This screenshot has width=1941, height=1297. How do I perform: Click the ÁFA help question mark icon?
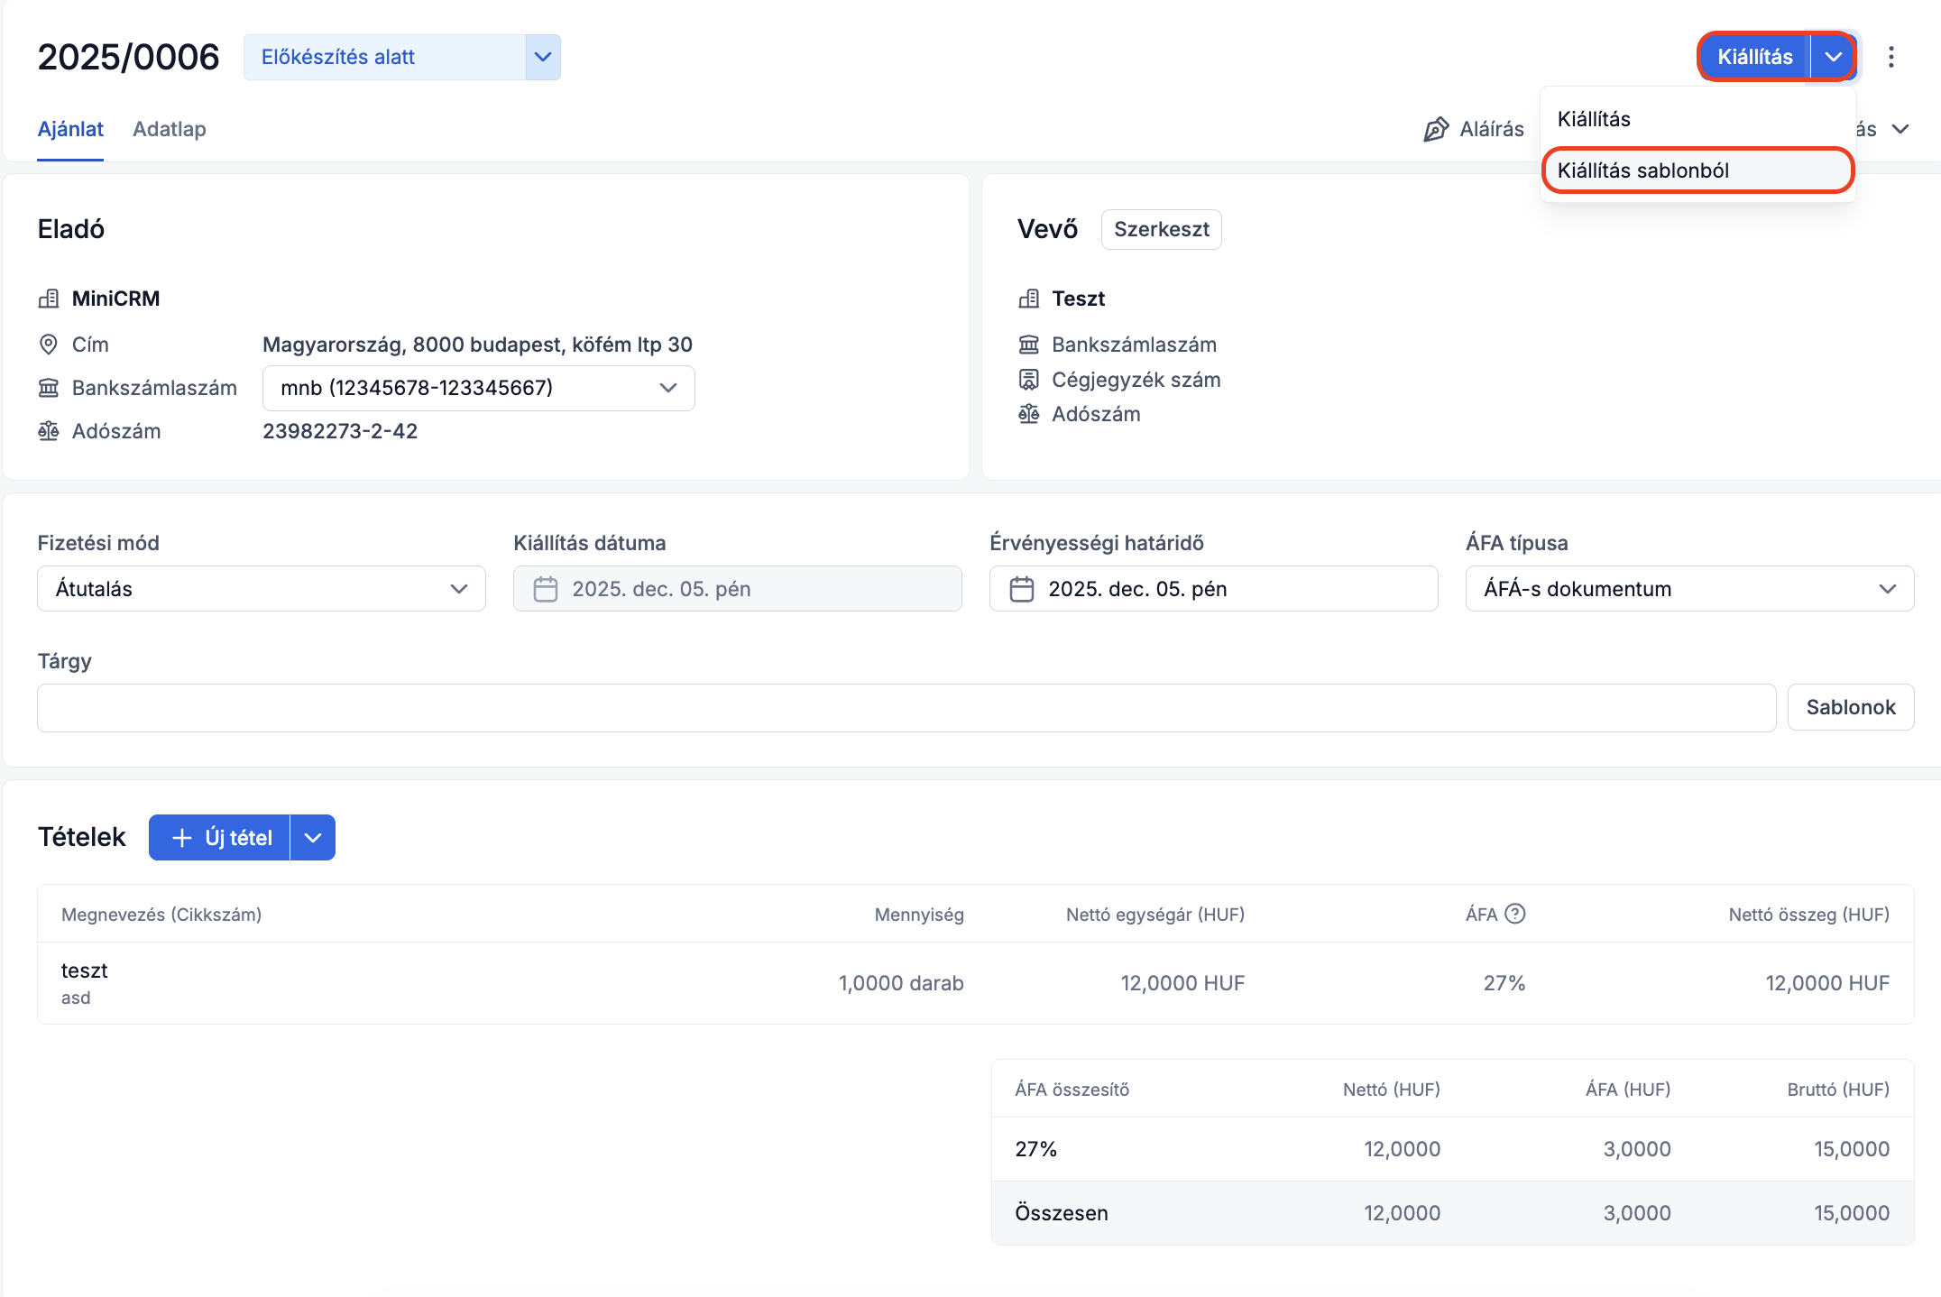click(x=1515, y=914)
